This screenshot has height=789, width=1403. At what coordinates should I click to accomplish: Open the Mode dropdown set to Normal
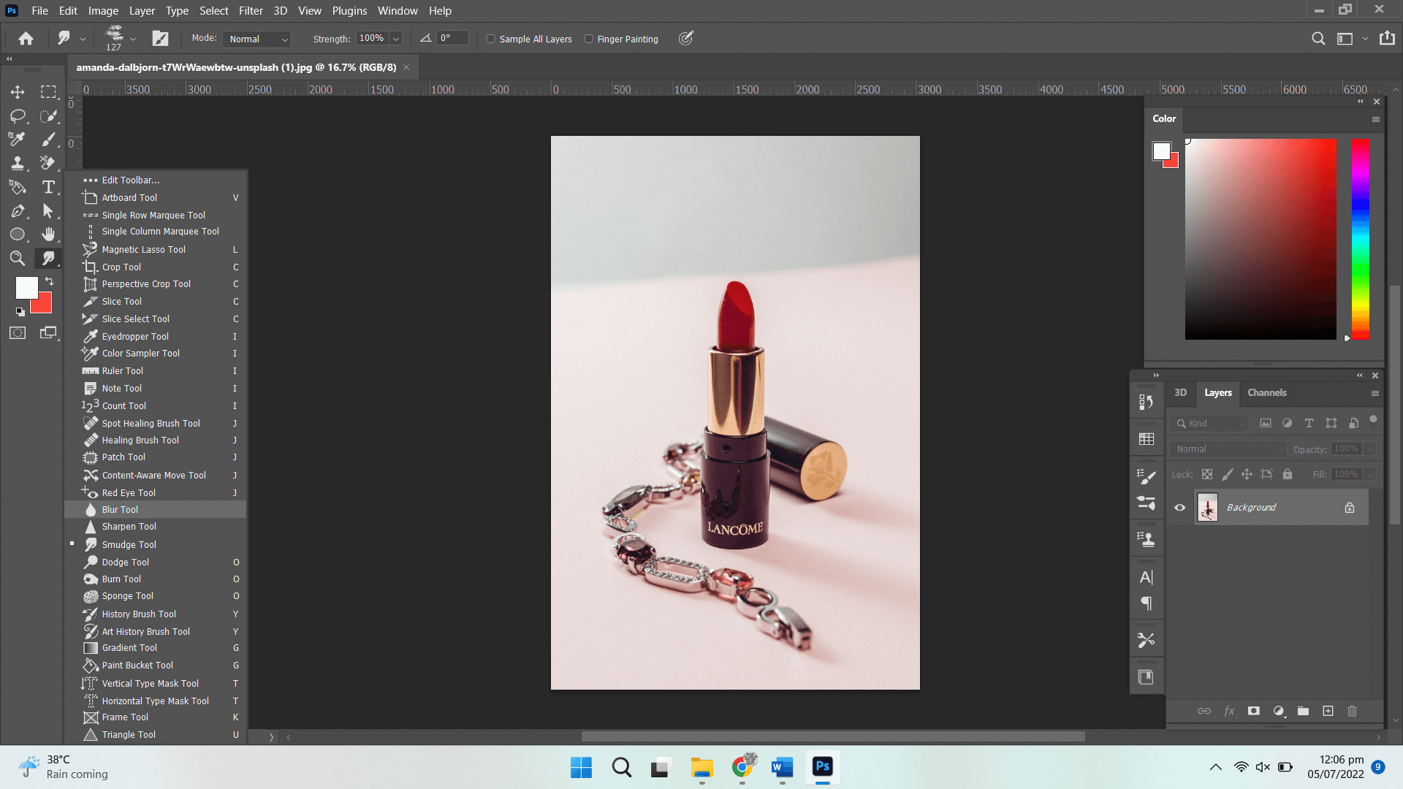click(x=257, y=39)
